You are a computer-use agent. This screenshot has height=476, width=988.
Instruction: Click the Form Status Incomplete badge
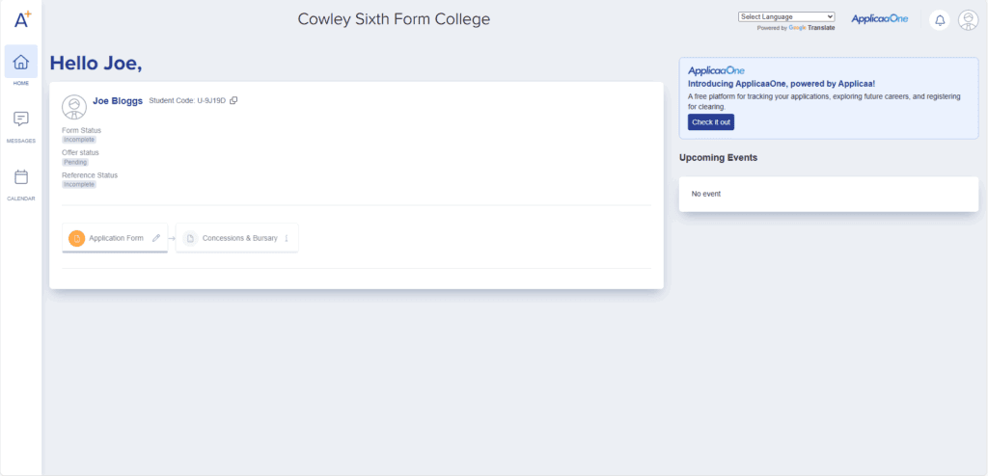[79, 140]
